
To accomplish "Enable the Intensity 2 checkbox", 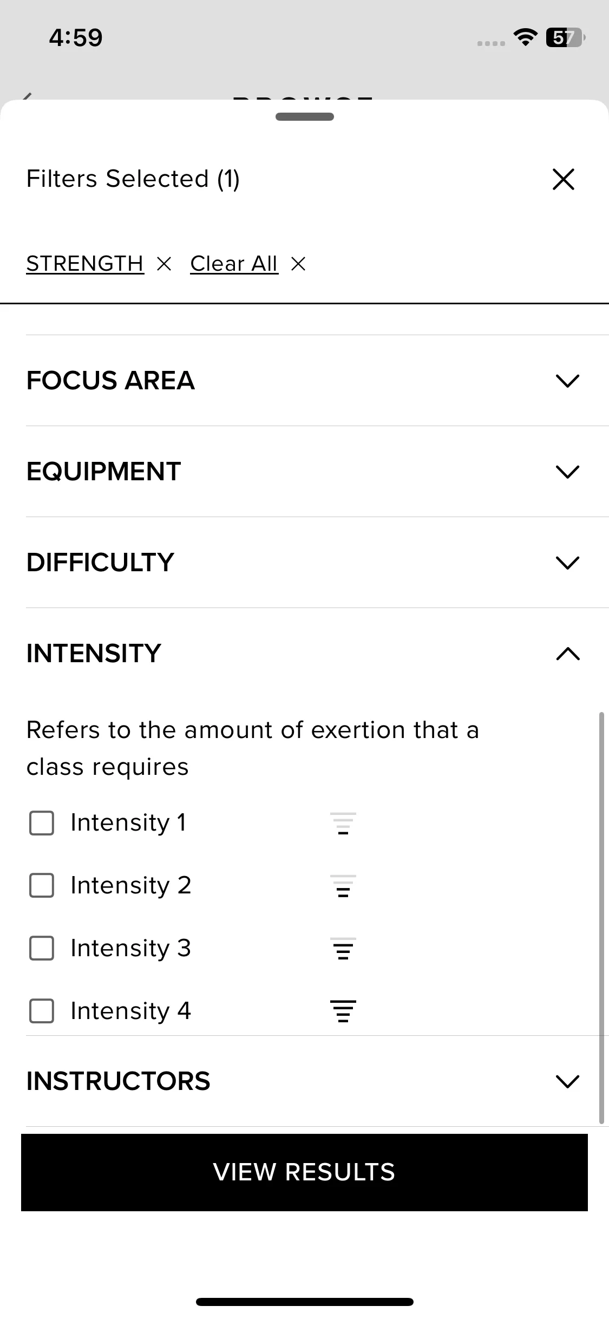I will click(42, 886).
